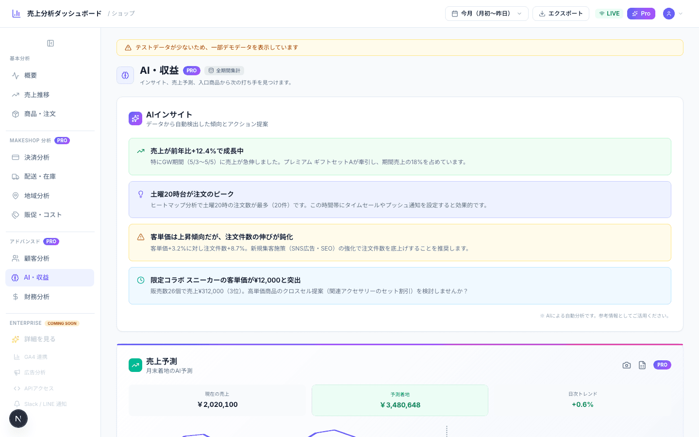
Task: Click the 詳細を見る sparkle item
Action: (50, 339)
